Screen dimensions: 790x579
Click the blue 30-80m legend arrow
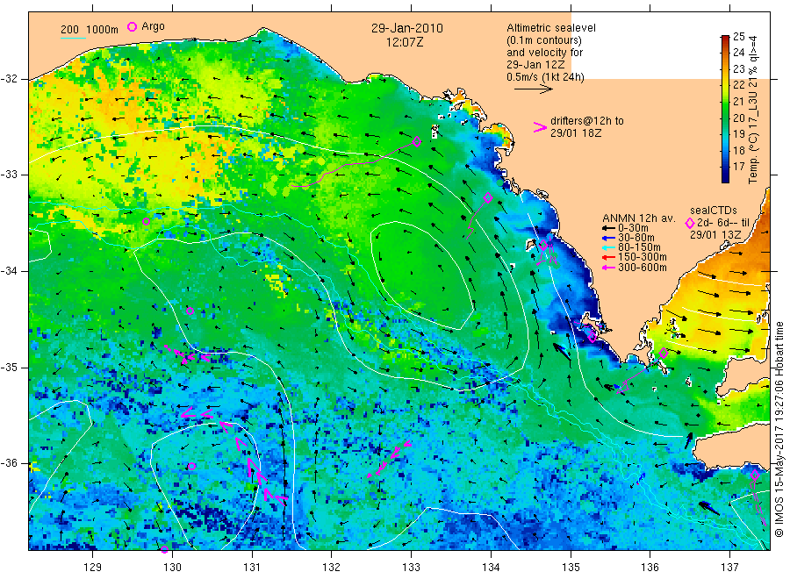608,238
